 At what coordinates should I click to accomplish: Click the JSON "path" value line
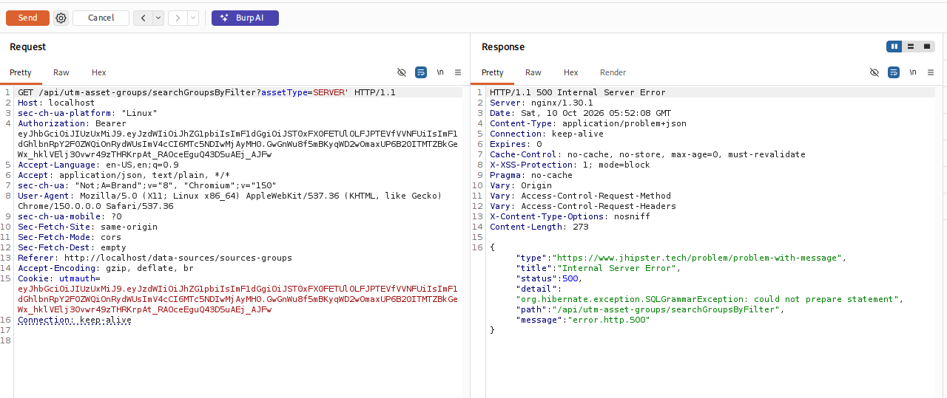[650, 309]
